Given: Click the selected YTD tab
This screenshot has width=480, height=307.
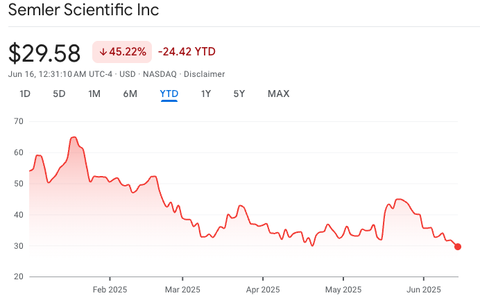Looking at the screenshot, I should tap(169, 94).
